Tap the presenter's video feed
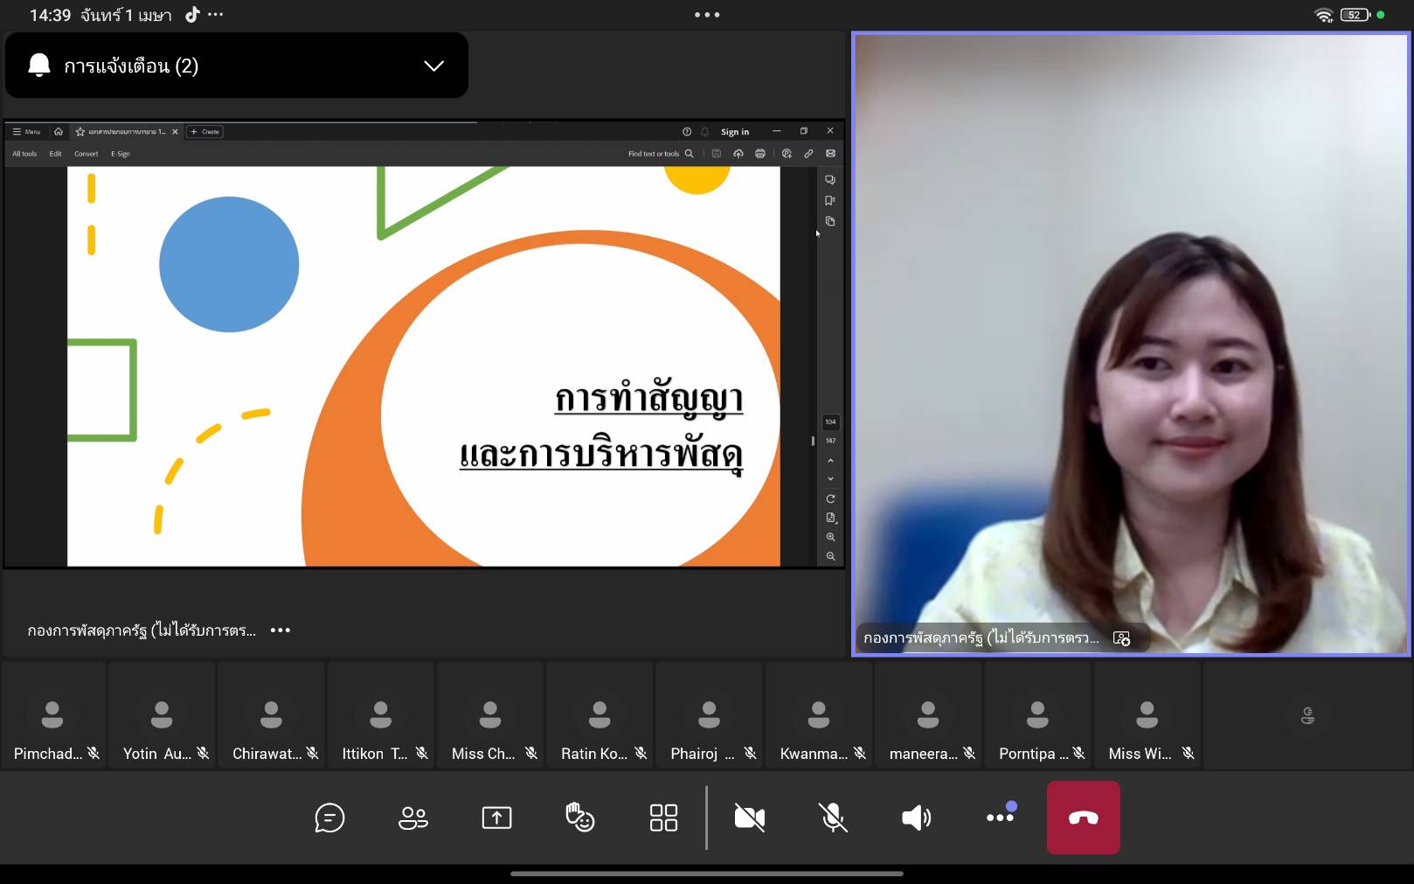Image resolution: width=1414 pixels, height=884 pixels. pos(1130,341)
